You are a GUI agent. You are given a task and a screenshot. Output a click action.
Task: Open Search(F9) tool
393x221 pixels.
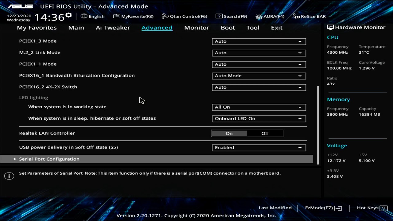click(x=231, y=16)
